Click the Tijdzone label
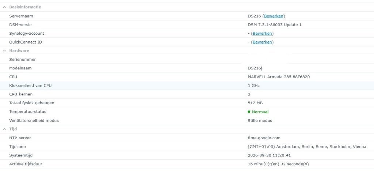Viewport: 374px width, 174px height. (18, 147)
